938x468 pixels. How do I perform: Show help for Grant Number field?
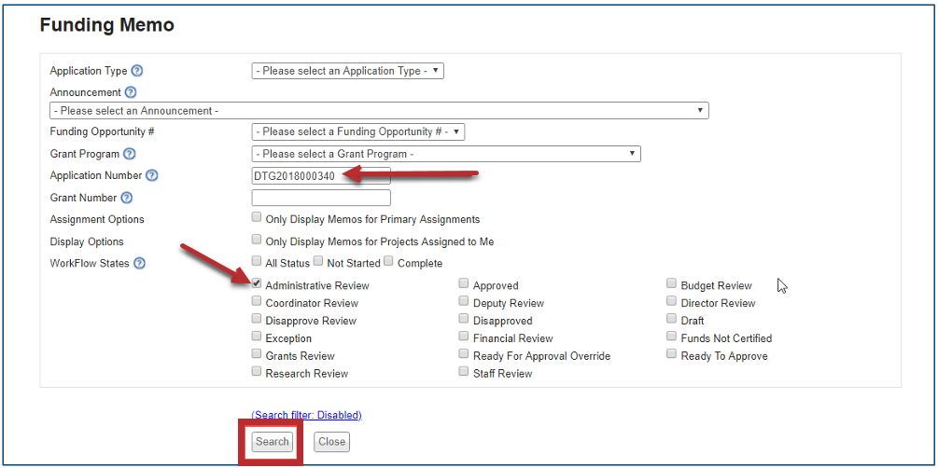pyautogui.click(x=127, y=198)
